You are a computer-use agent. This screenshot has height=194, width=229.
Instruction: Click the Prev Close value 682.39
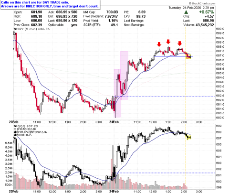(37, 25)
